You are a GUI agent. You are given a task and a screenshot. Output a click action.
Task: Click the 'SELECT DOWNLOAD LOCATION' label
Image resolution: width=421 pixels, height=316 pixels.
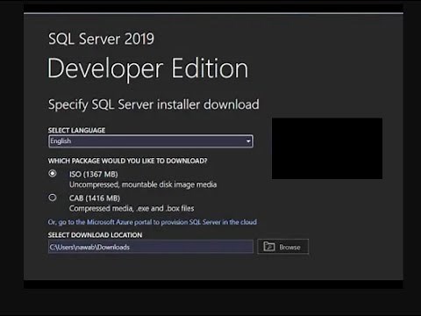pos(95,235)
